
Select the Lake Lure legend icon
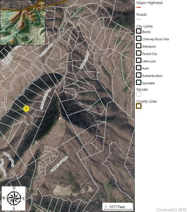139,61
